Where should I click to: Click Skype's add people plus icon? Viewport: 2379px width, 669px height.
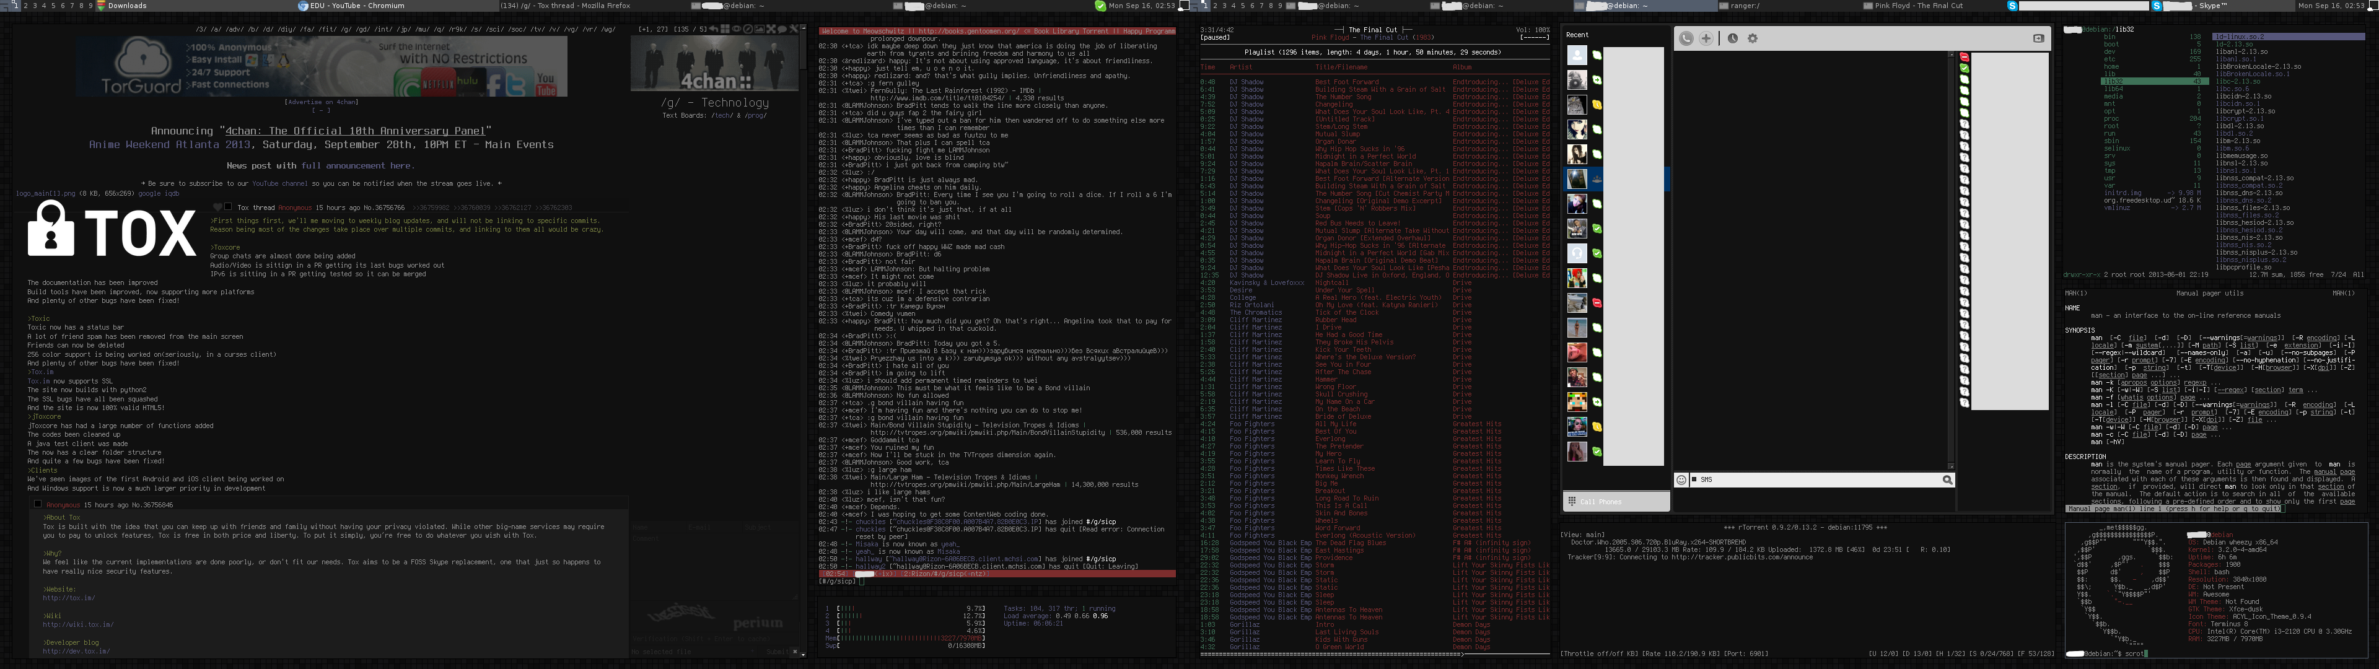[x=1706, y=38]
